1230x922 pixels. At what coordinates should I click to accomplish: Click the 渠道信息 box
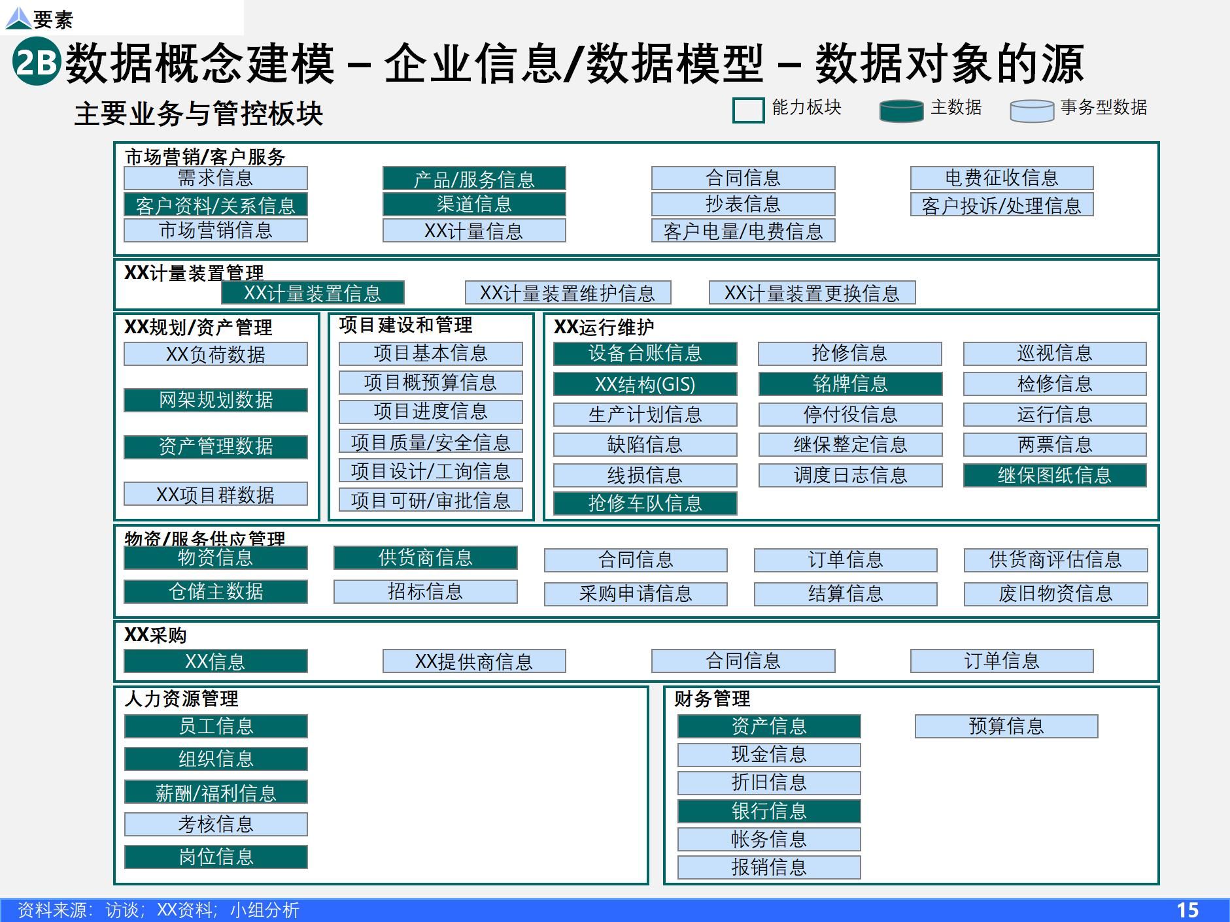tap(474, 205)
